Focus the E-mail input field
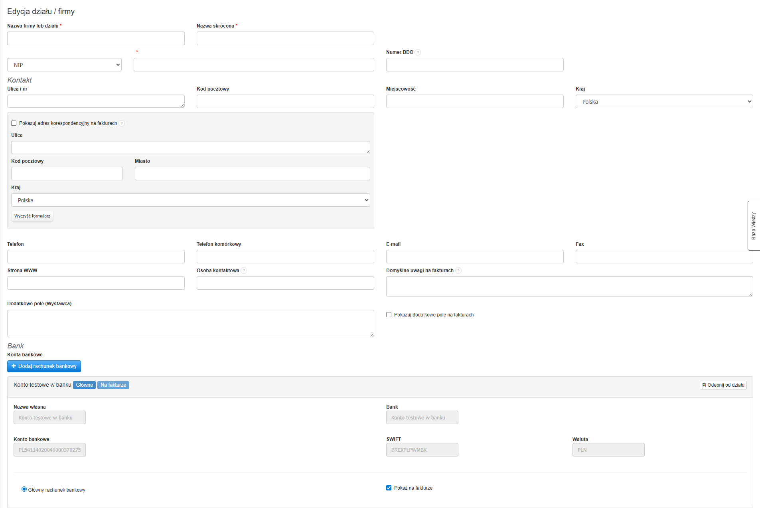Image resolution: width=760 pixels, height=508 pixels. pyautogui.click(x=474, y=257)
